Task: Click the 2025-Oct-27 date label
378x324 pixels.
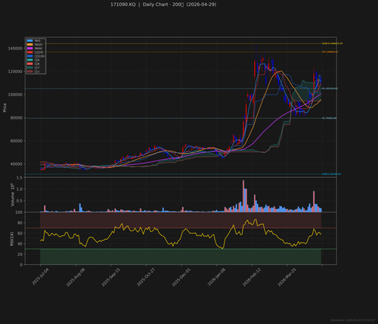Action: (146, 277)
